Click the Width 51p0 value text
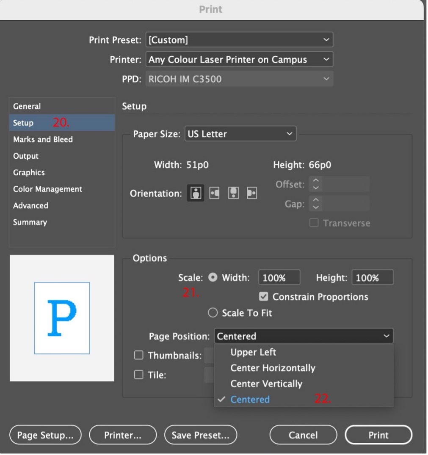Image resolution: width=428 pixels, height=455 pixels. [x=197, y=165]
